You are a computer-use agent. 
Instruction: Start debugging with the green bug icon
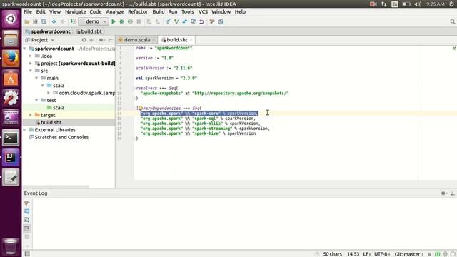[x=122, y=21]
